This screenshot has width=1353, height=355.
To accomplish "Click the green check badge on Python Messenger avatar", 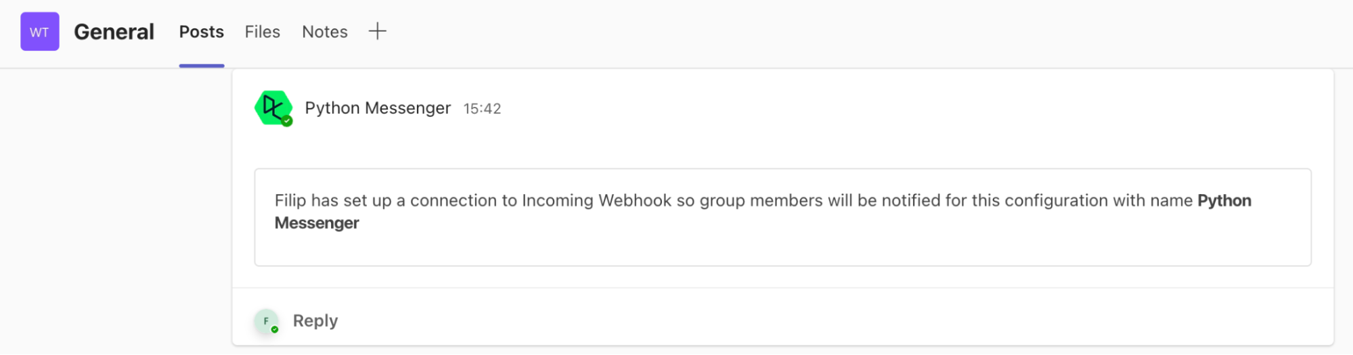I will click(x=287, y=121).
